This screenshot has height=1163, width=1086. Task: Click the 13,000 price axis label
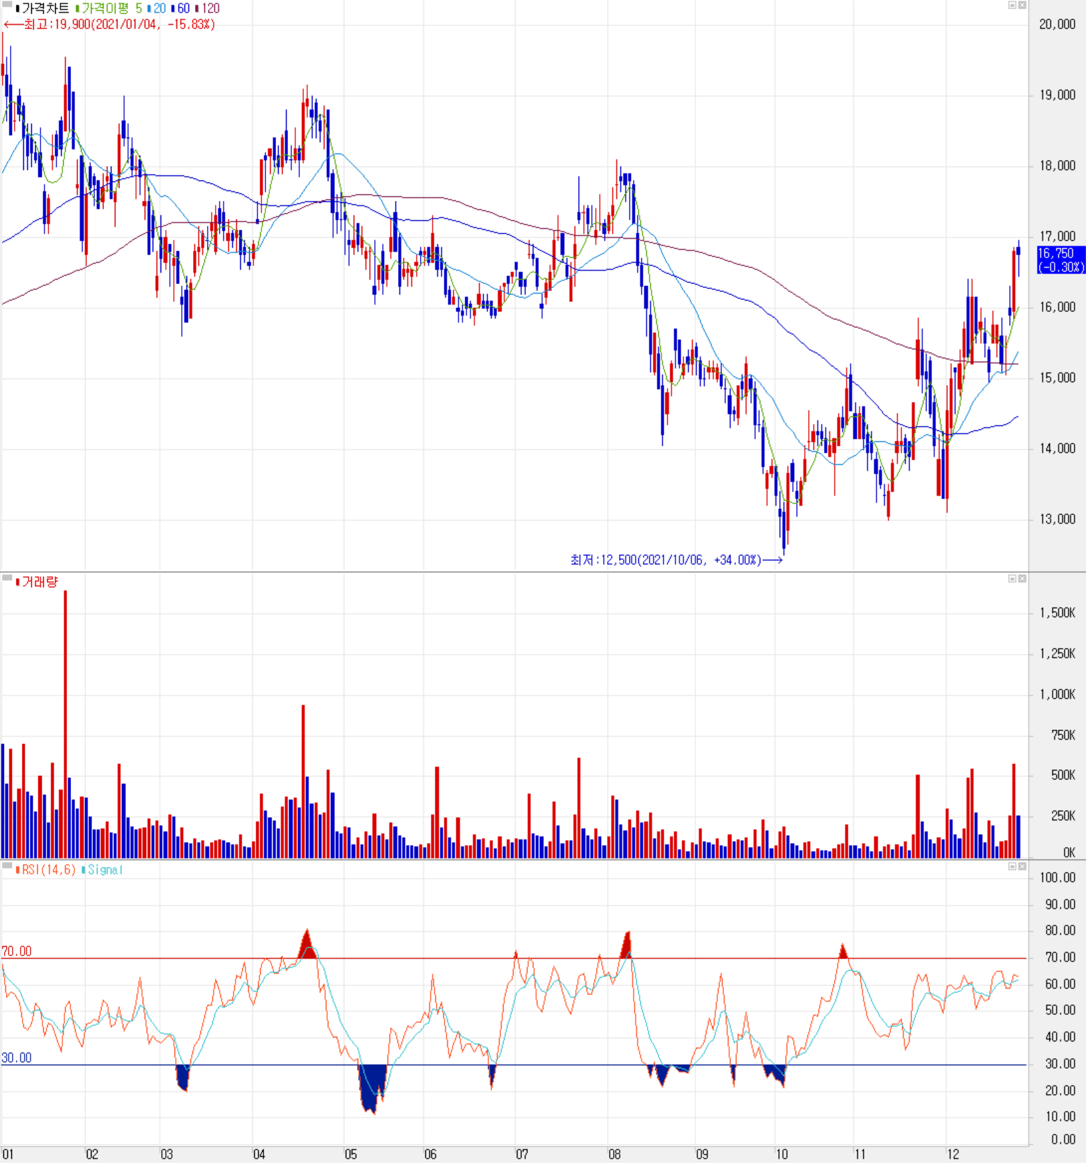pos(1057,519)
